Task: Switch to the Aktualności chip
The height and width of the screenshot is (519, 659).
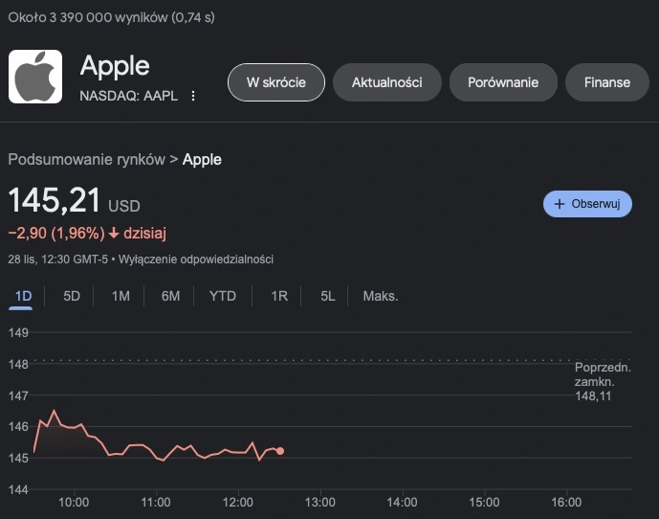Action: tap(387, 82)
